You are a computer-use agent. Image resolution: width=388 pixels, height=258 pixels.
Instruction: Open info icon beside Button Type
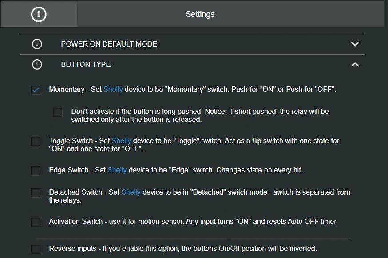click(37, 65)
